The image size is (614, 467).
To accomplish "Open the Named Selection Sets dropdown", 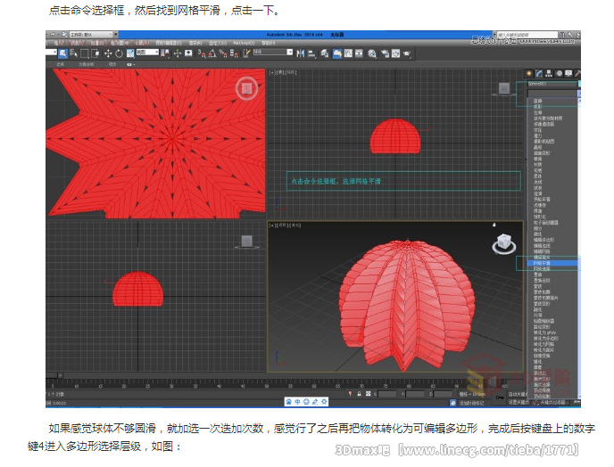I will [x=273, y=52].
